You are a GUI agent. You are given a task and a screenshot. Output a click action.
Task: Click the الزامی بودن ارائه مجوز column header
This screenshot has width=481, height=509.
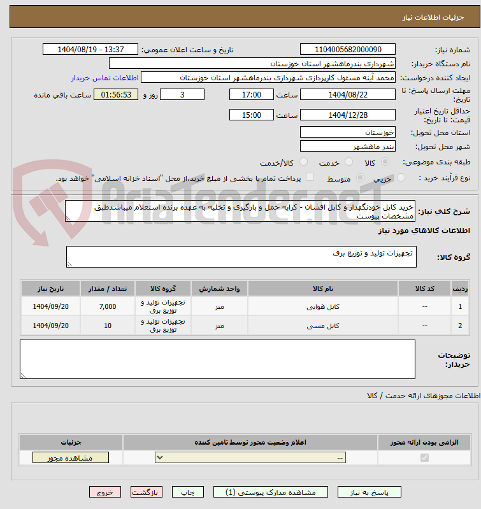pyautogui.click(x=424, y=442)
